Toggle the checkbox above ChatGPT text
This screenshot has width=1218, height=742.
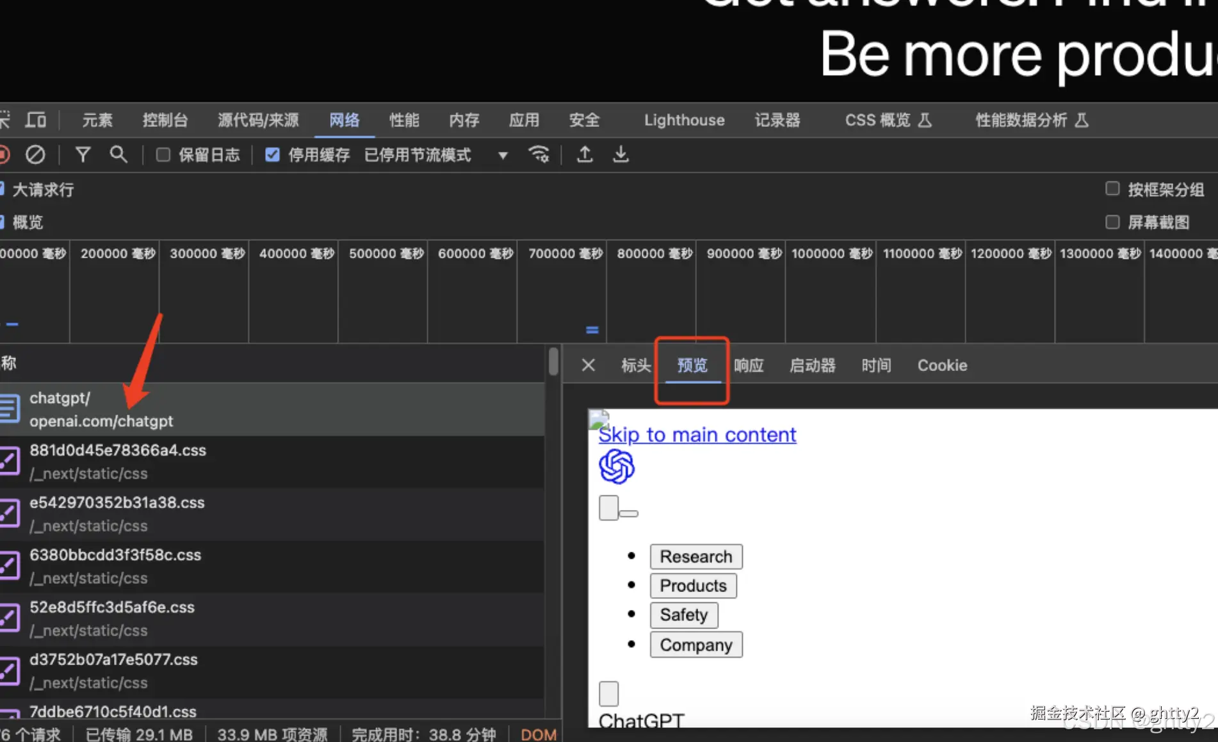609,693
